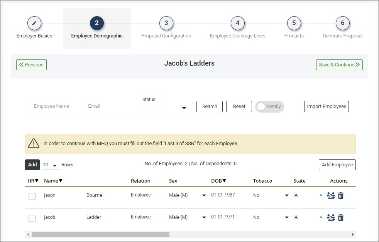Check the HR checkbox for Jacob Ladder

click(32, 218)
